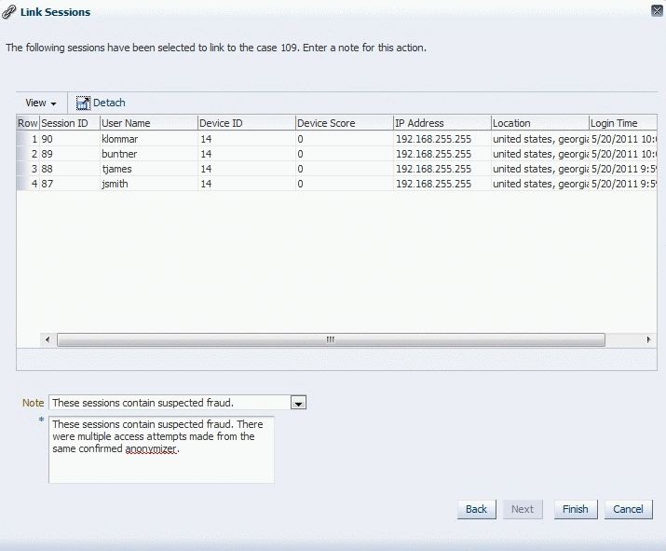
Task: Sort by Session ID column header
Action: point(65,123)
